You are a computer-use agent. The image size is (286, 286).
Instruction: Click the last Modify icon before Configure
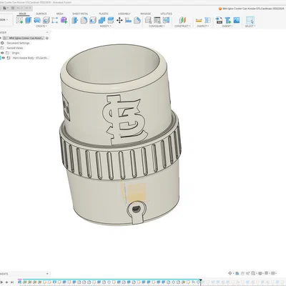[x=137, y=20]
